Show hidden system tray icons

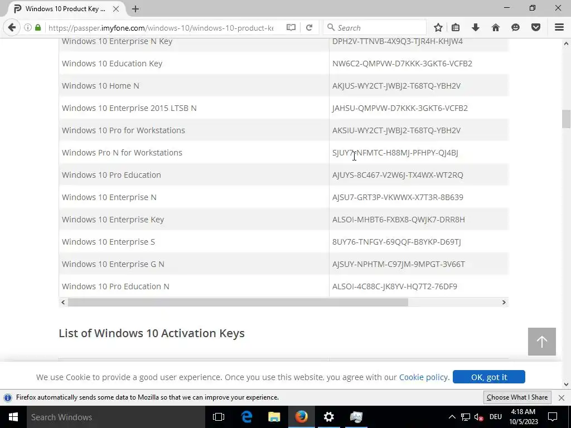click(x=452, y=417)
